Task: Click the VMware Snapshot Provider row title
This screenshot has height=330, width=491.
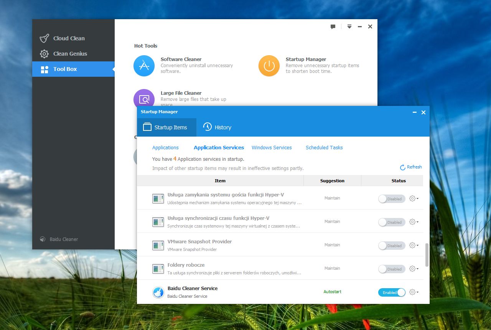Action: pos(199,242)
